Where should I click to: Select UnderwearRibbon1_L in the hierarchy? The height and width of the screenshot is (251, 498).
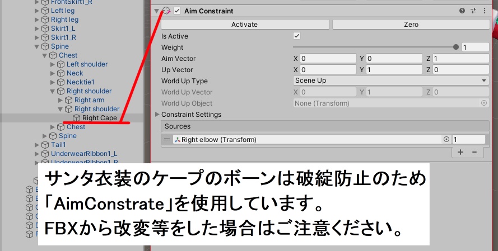[x=84, y=154]
